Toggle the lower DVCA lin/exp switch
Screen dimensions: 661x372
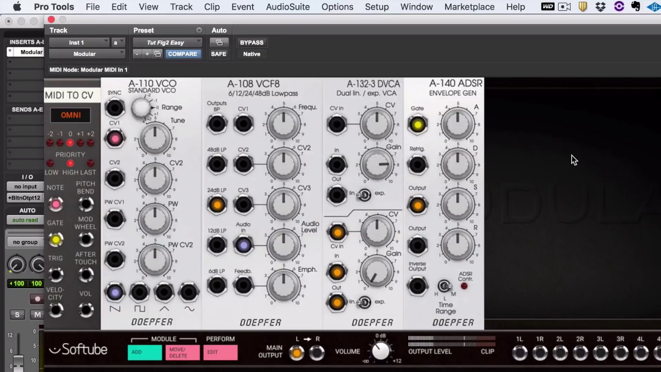click(x=365, y=302)
